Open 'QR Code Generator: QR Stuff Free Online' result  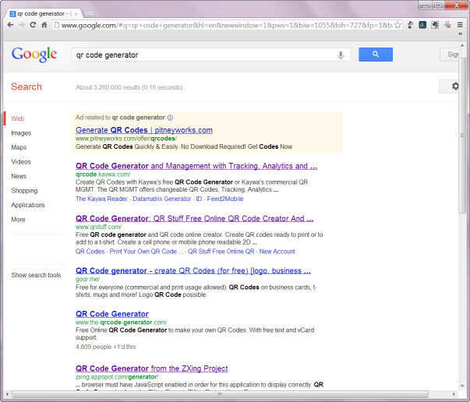[x=195, y=218]
